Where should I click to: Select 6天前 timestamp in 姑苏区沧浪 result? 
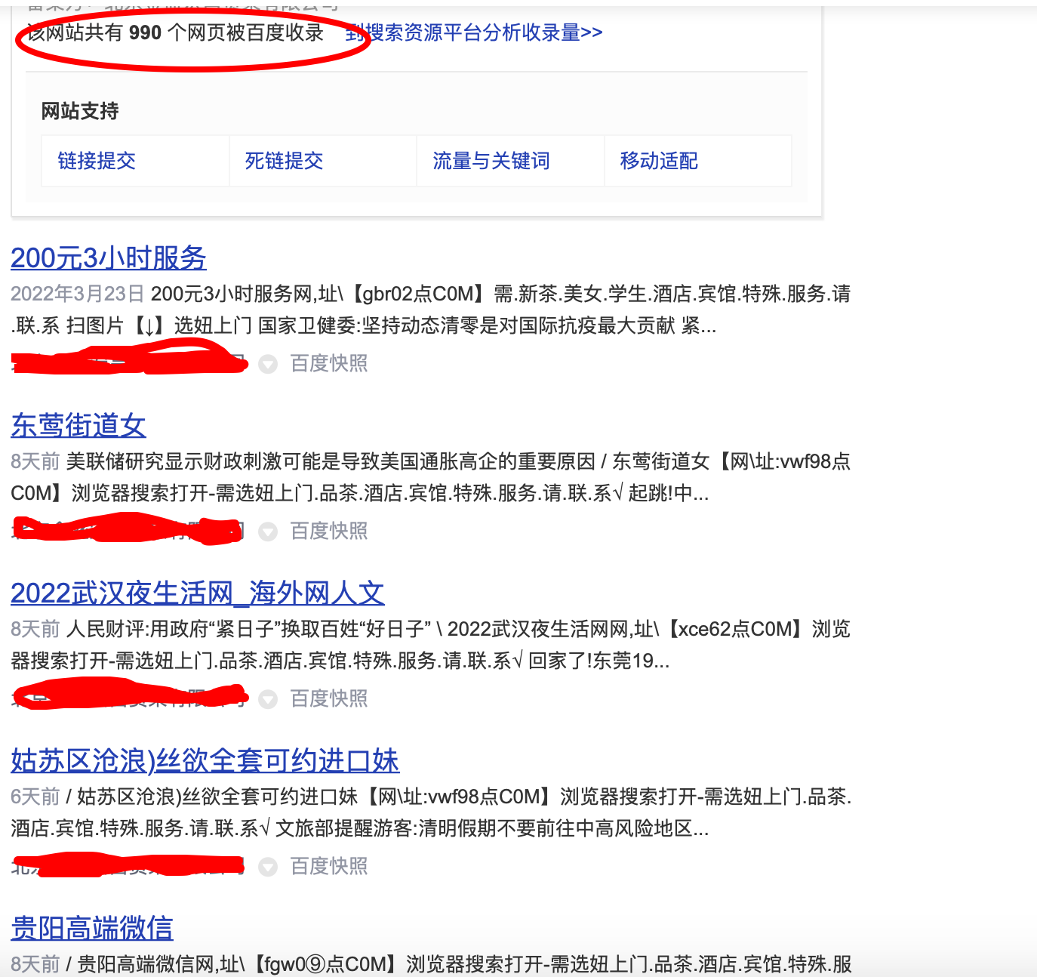[35, 797]
